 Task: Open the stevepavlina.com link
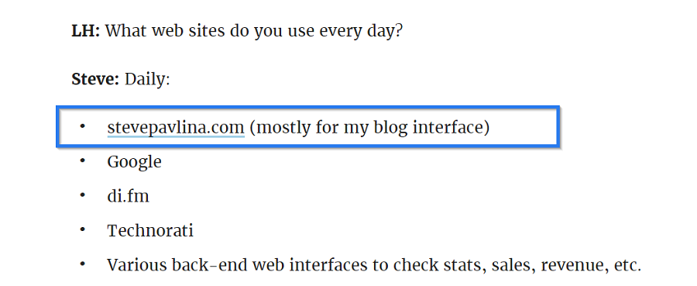pos(176,127)
